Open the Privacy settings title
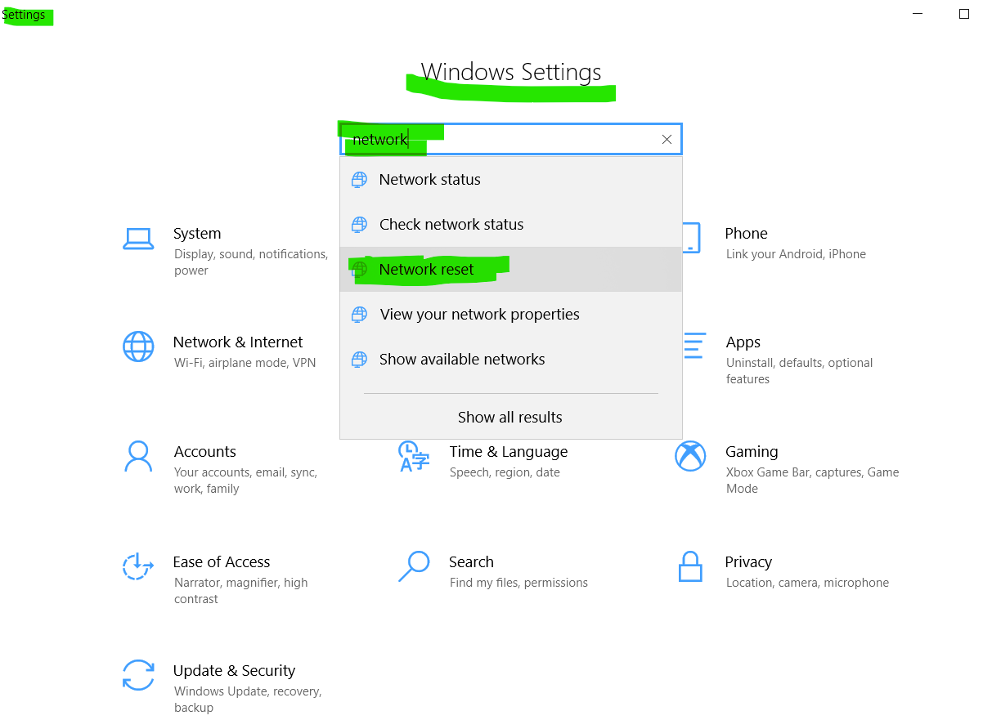 748,562
